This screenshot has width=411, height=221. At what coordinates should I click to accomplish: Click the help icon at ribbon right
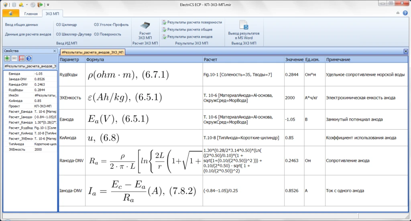click(405, 13)
